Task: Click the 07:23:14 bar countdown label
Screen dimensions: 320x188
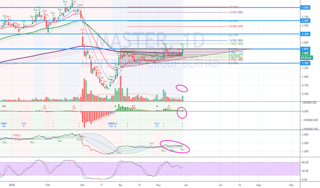Action: (306, 58)
